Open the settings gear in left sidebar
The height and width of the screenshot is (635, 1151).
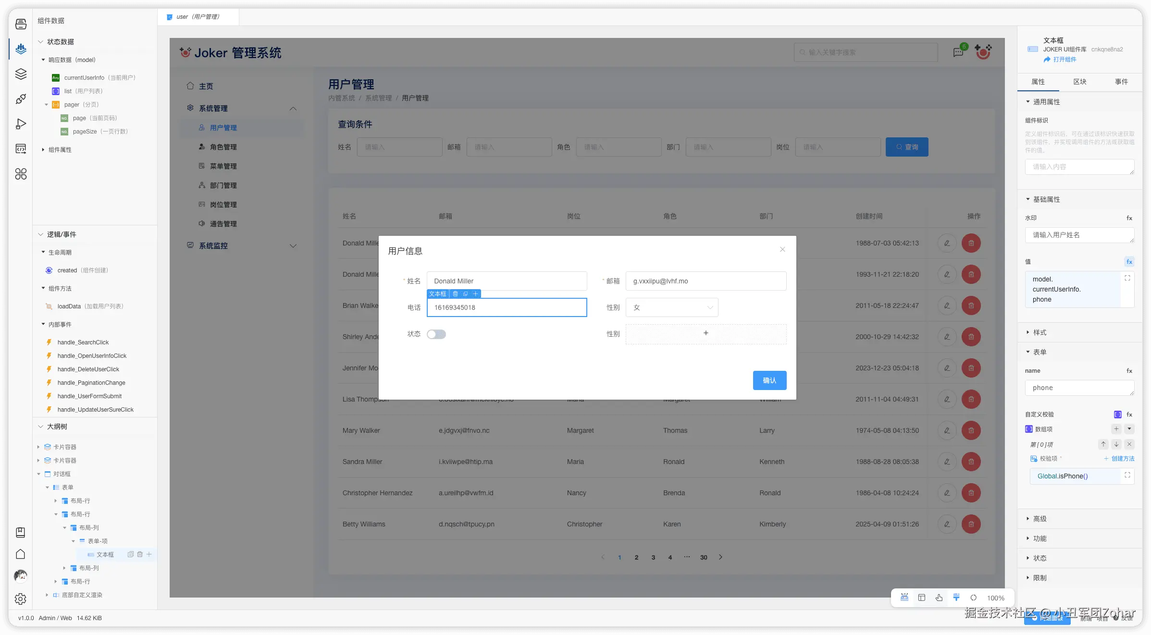pyautogui.click(x=21, y=598)
